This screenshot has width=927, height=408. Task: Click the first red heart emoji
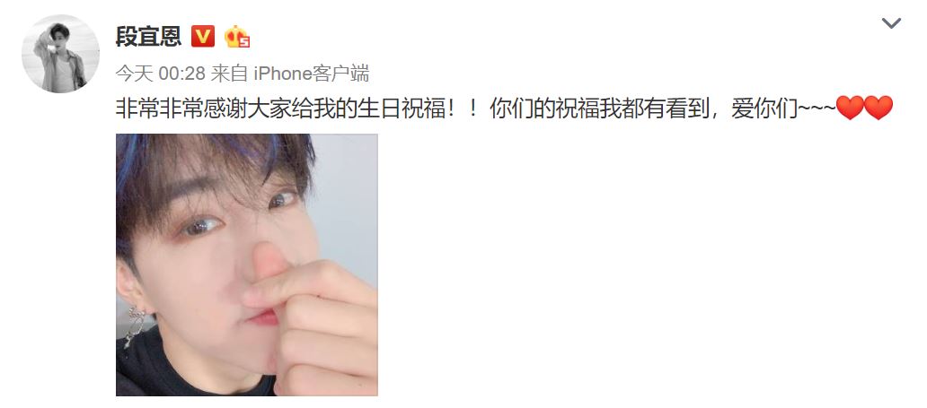coord(850,108)
